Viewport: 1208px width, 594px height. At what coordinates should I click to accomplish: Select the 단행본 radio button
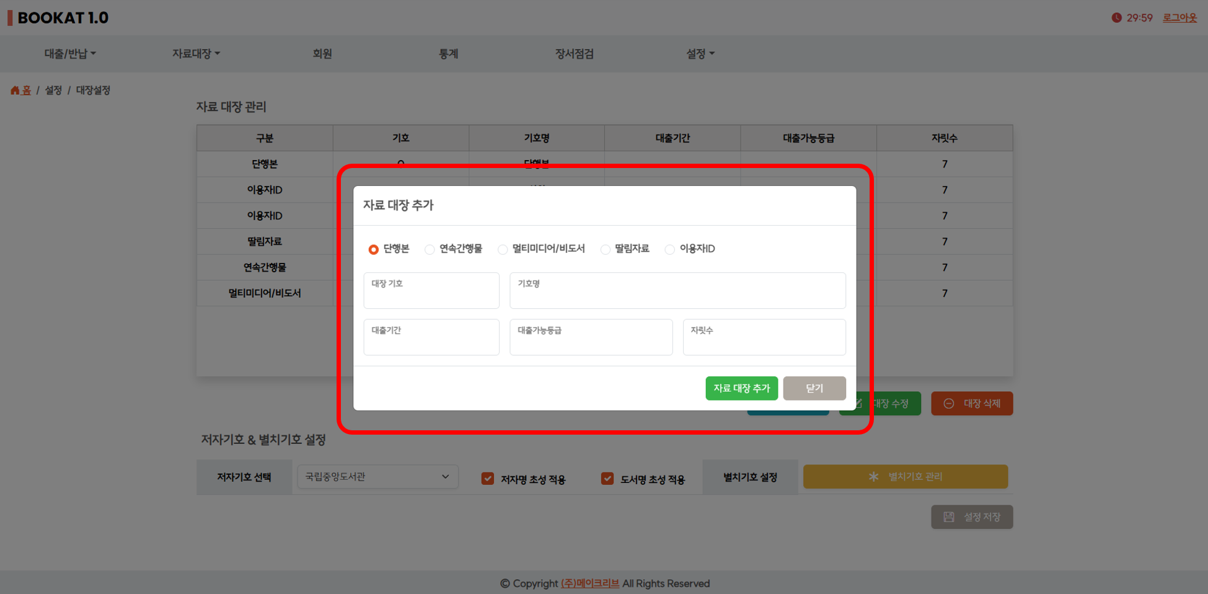[x=373, y=249]
